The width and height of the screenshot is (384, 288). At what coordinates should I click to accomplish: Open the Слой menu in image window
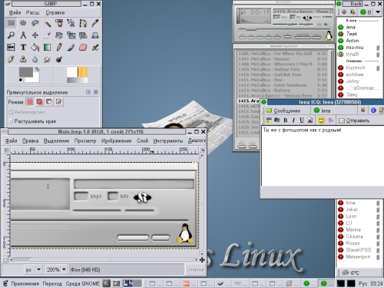coord(142,141)
